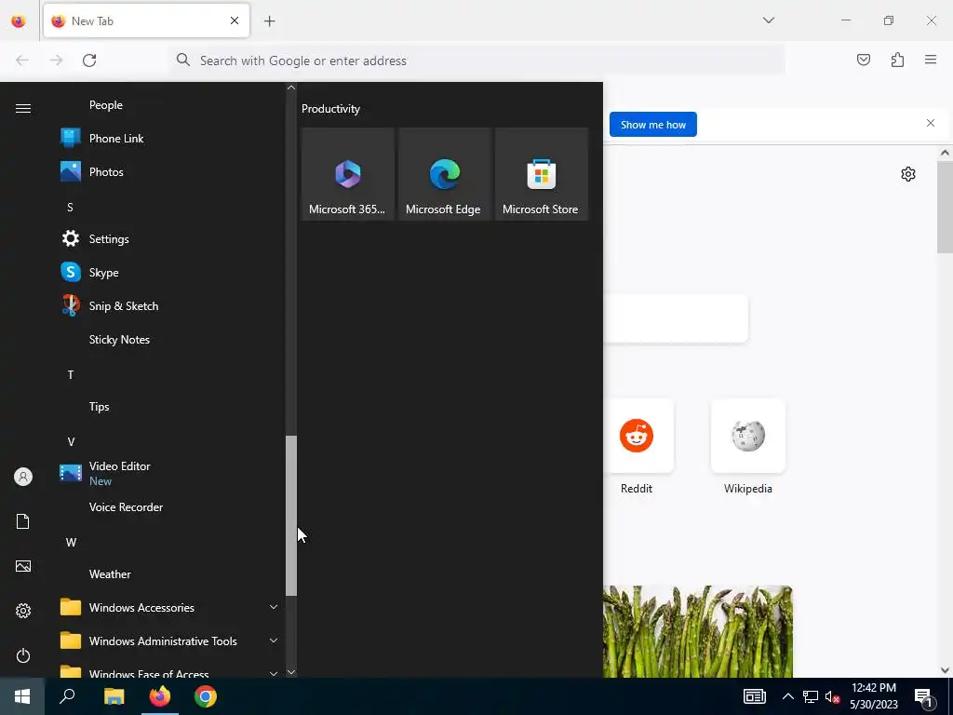Screen dimensions: 953x715
Task: Open Documents from the Start sidebar
Action: point(23,521)
